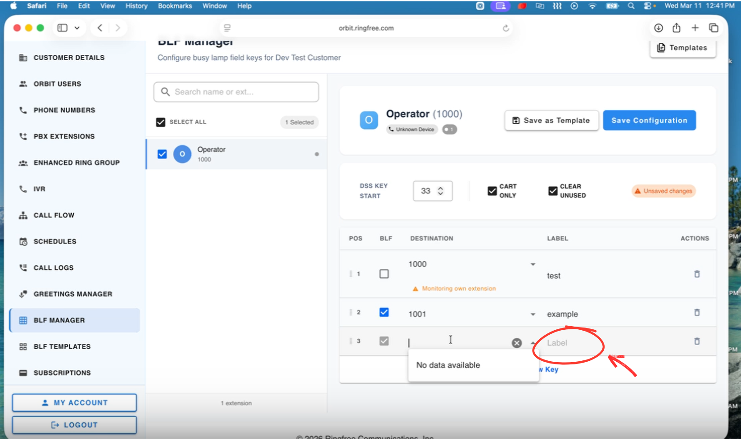741x440 pixels.
Task: Open Safari sidebar dropdown chevron
Action: pyautogui.click(x=77, y=28)
